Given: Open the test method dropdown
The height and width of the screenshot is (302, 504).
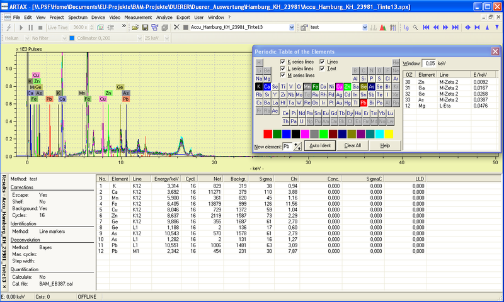Looking at the screenshot, I should click(365, 28).
